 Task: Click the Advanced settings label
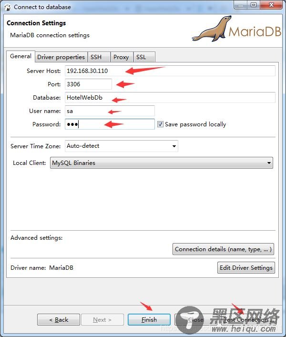click(37, 238)
